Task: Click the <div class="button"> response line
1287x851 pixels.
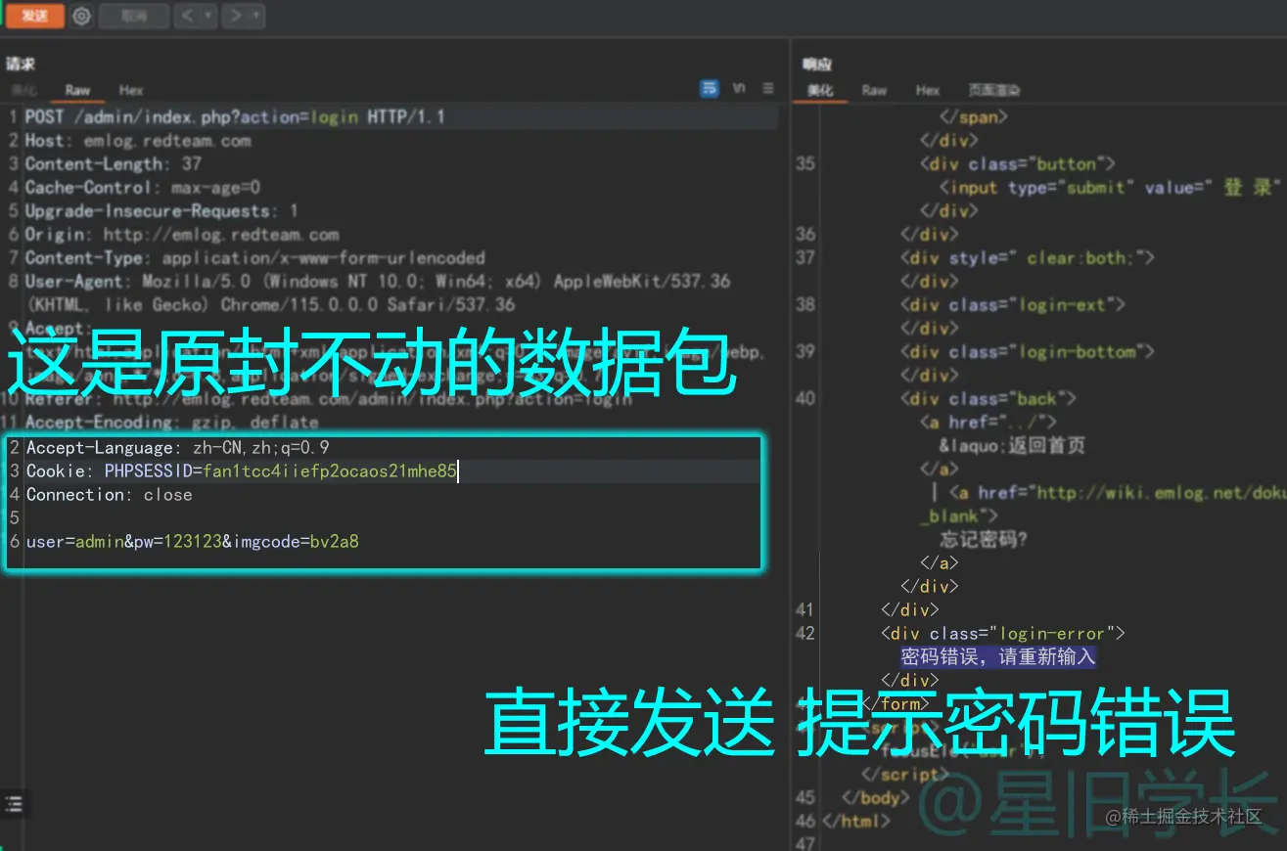Action: (x=1017, y=164)
